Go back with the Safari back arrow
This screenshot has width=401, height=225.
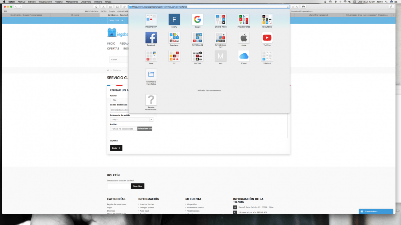[x=16, y=7]
